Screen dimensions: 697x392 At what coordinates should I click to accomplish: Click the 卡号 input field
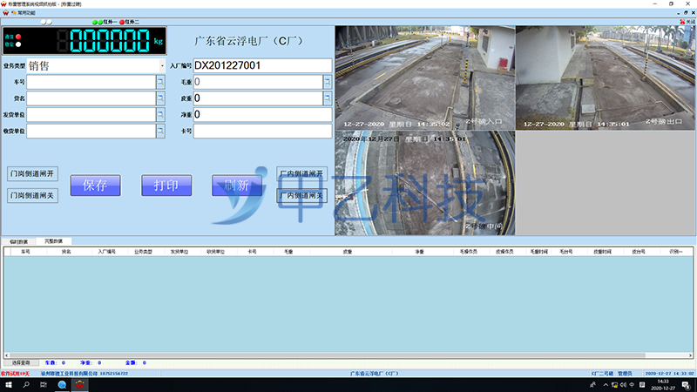pos(262,131)
